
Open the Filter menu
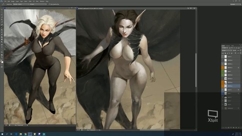[30, 2]
